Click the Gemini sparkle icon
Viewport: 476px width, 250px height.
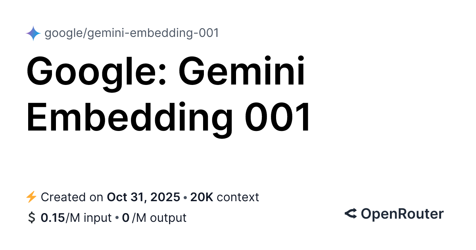coord(33,34)
